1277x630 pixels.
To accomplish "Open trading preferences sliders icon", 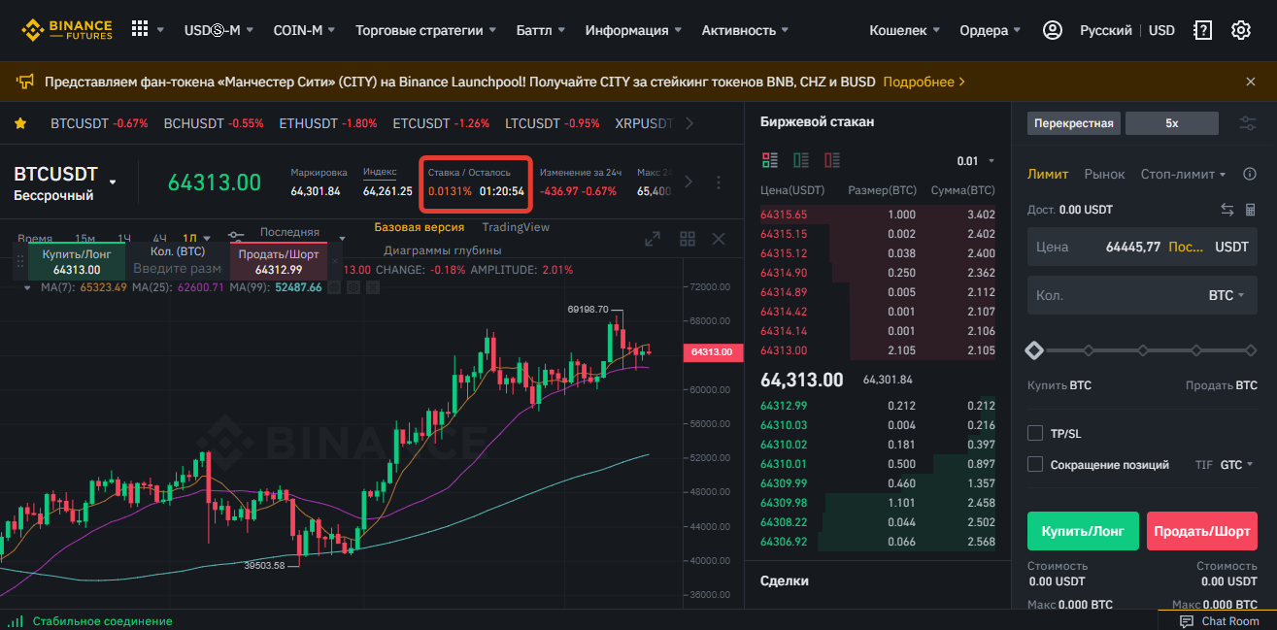I will click(x=1248, y=123).
